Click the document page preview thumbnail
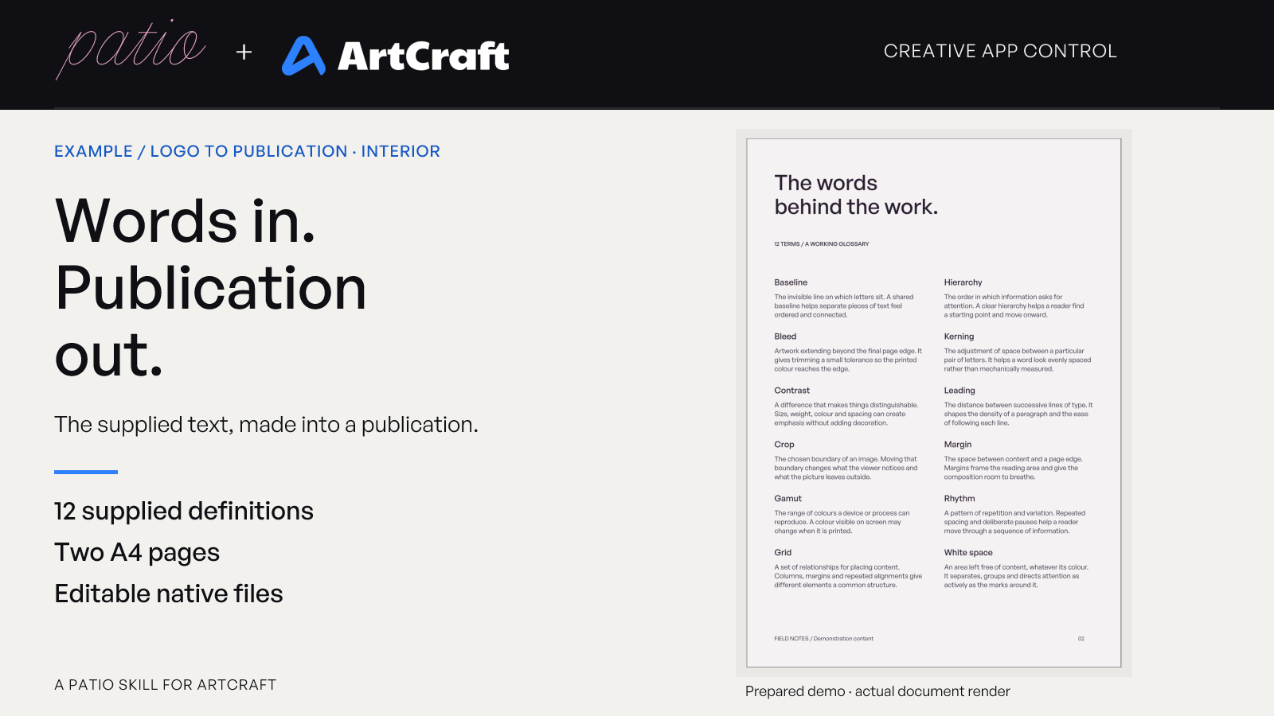This screenshot has width=1274, height=716. [x=934, y=403]
